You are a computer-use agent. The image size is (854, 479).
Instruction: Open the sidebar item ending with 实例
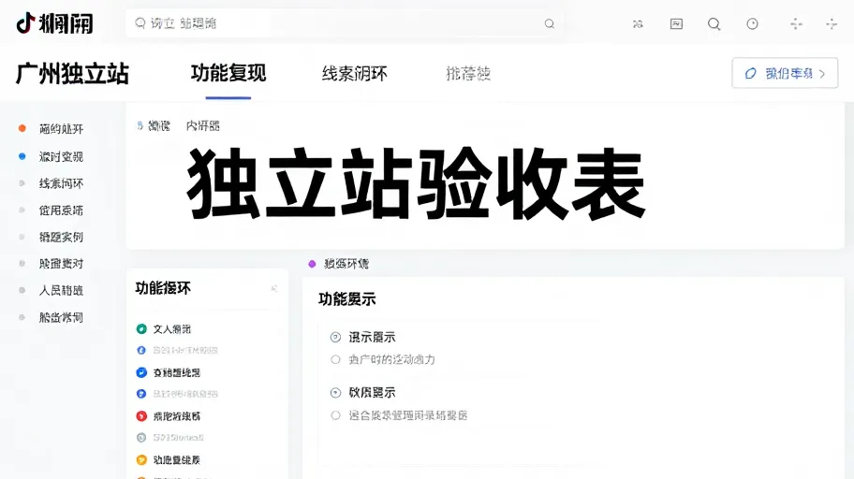coord(51,237)
